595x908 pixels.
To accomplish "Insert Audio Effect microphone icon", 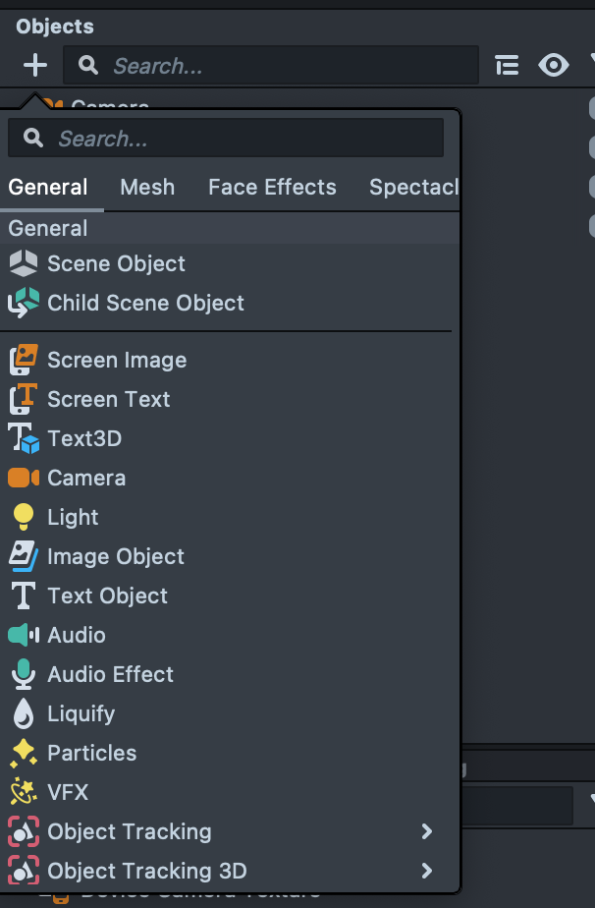I will (24, 674).
